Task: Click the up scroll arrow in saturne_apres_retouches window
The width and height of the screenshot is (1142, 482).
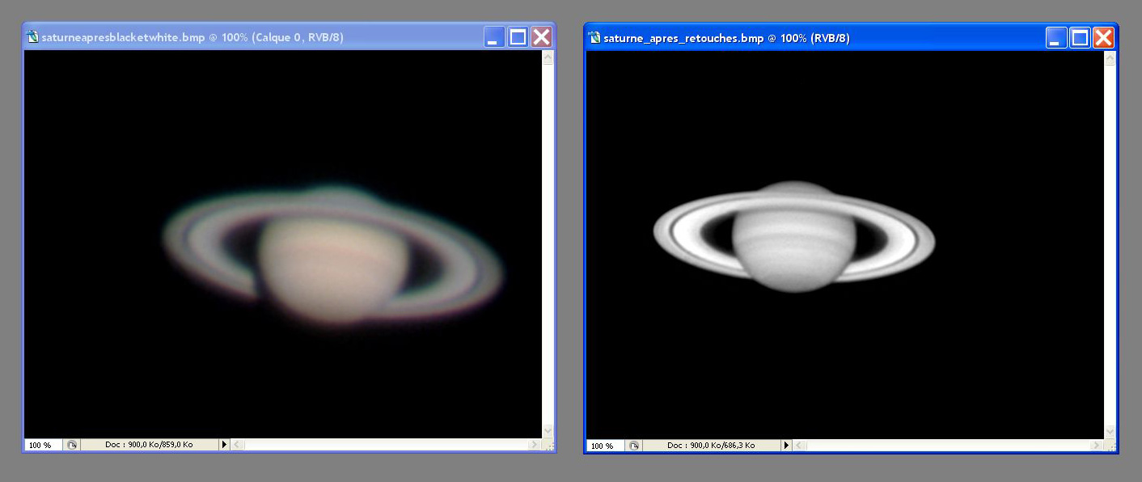Action: [1110, 58]
